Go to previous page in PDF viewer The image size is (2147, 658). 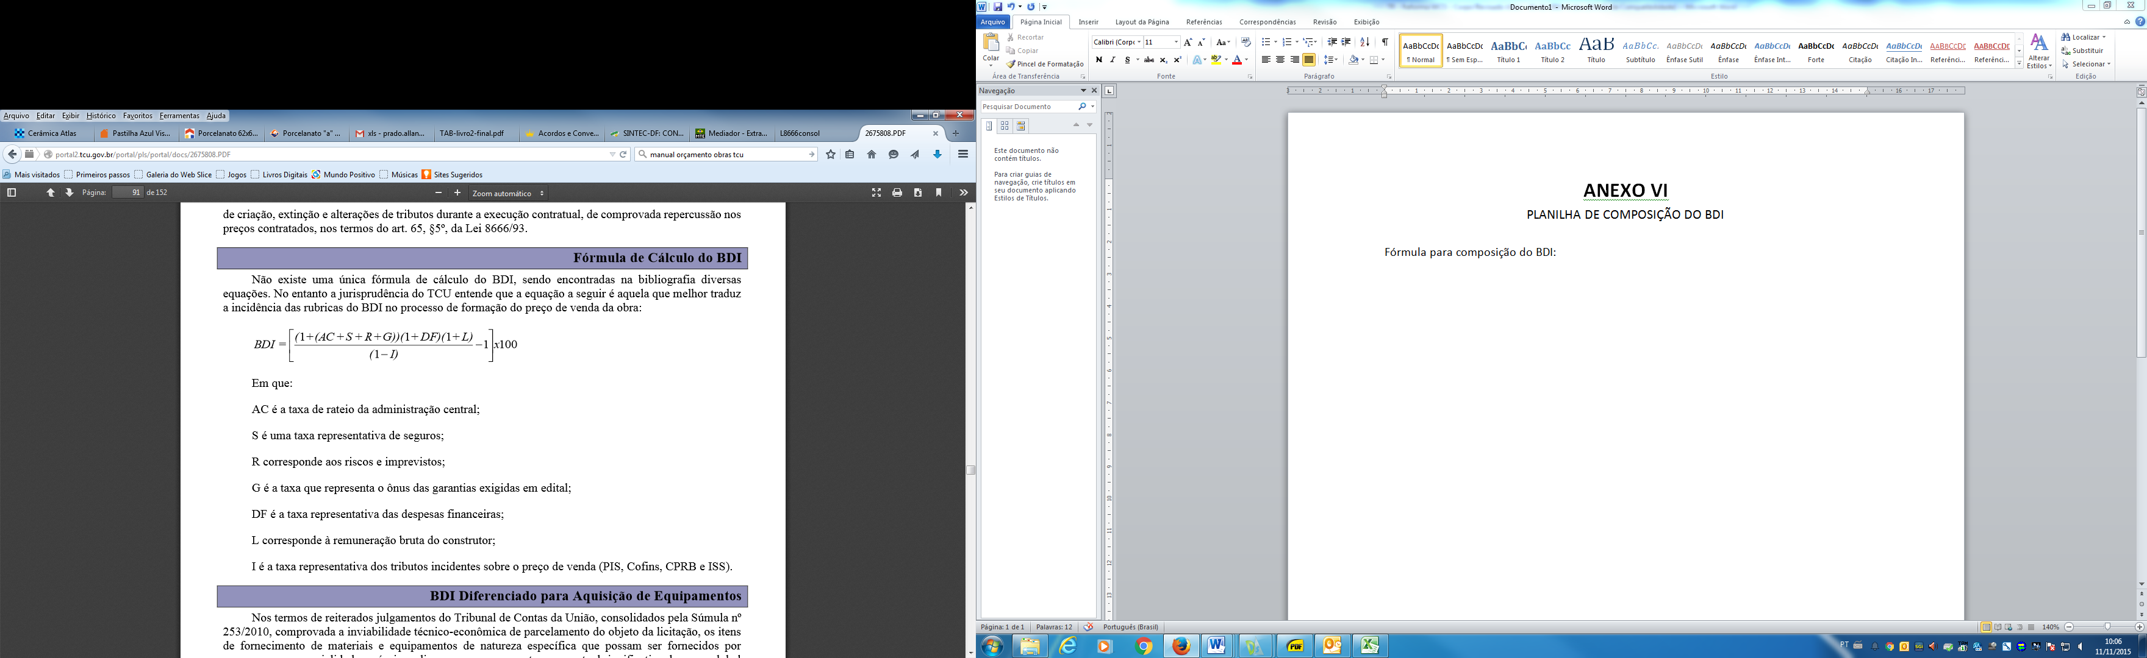pyautogui.click(x=51, y=193)
